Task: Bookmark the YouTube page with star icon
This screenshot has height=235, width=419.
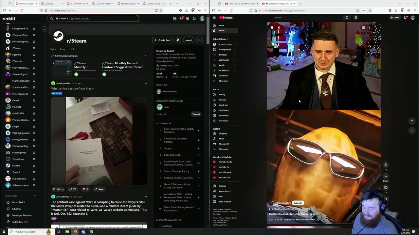Action: click(370, 10)
